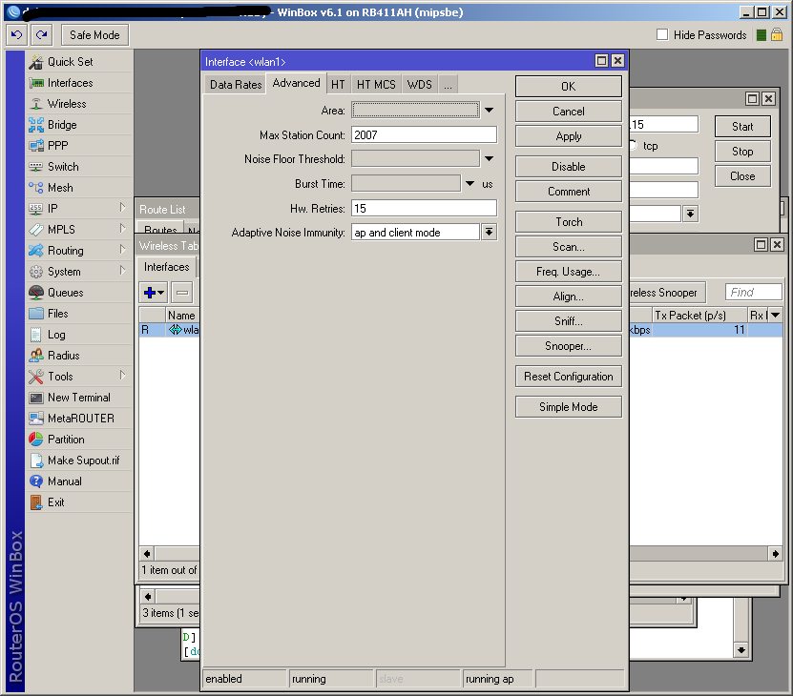This screenshot has width=793, height=696.
Task: Expand the Routing submenu arrow
Action: pyautogui.click(x=122, y=250)
